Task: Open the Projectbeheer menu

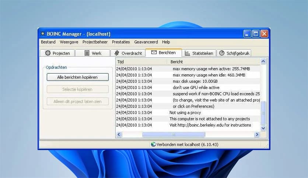Action: pyautogui.click(x=95, y=42)
